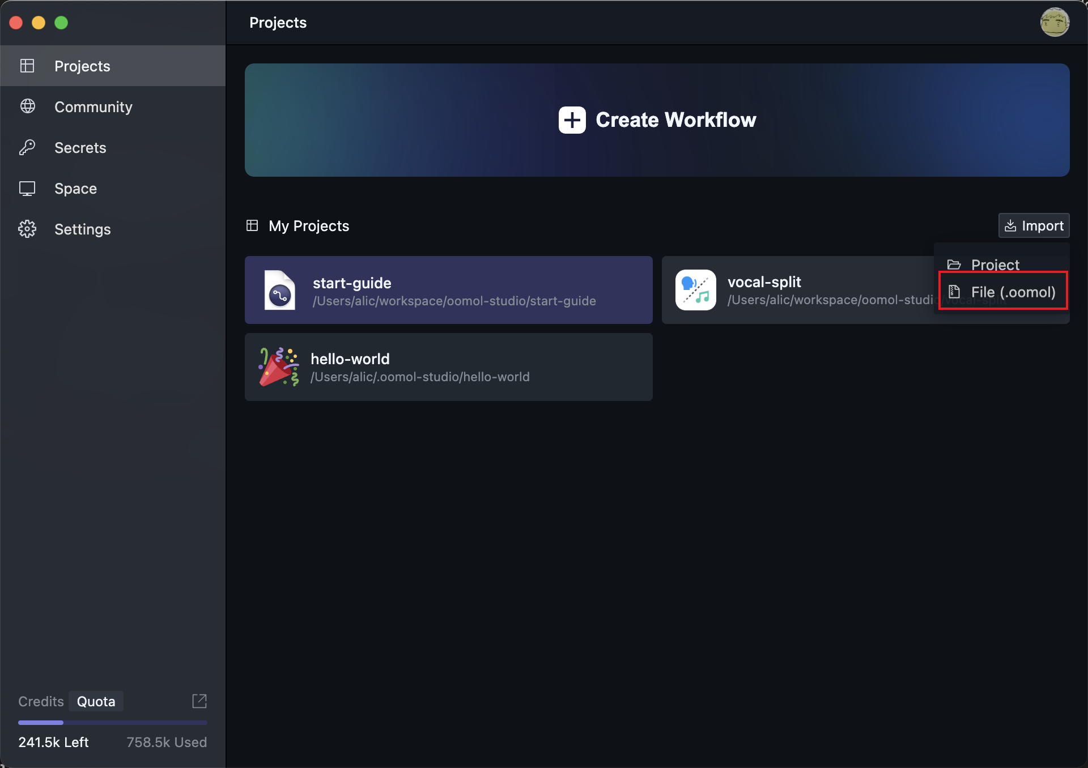Click the Community globe icon
Image resolution: width=1088 pixels, height=768 pixels.
pyautogui.click(x=27, y=106)
